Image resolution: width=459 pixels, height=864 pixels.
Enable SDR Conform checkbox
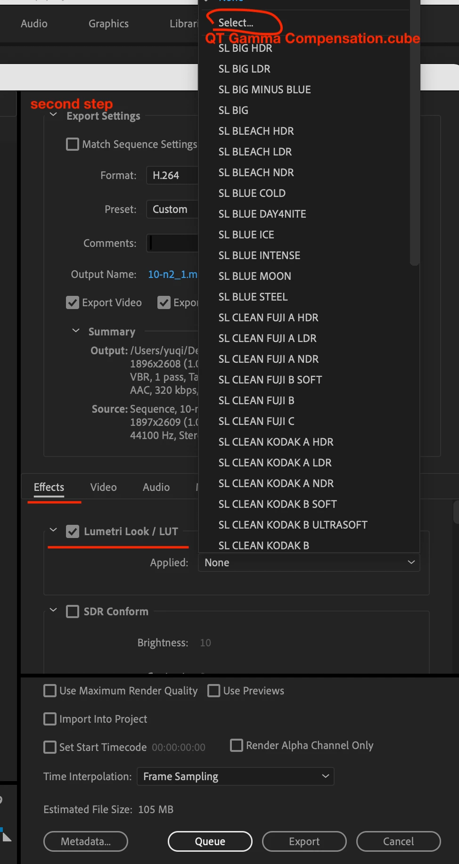click(x=73, y=611)
